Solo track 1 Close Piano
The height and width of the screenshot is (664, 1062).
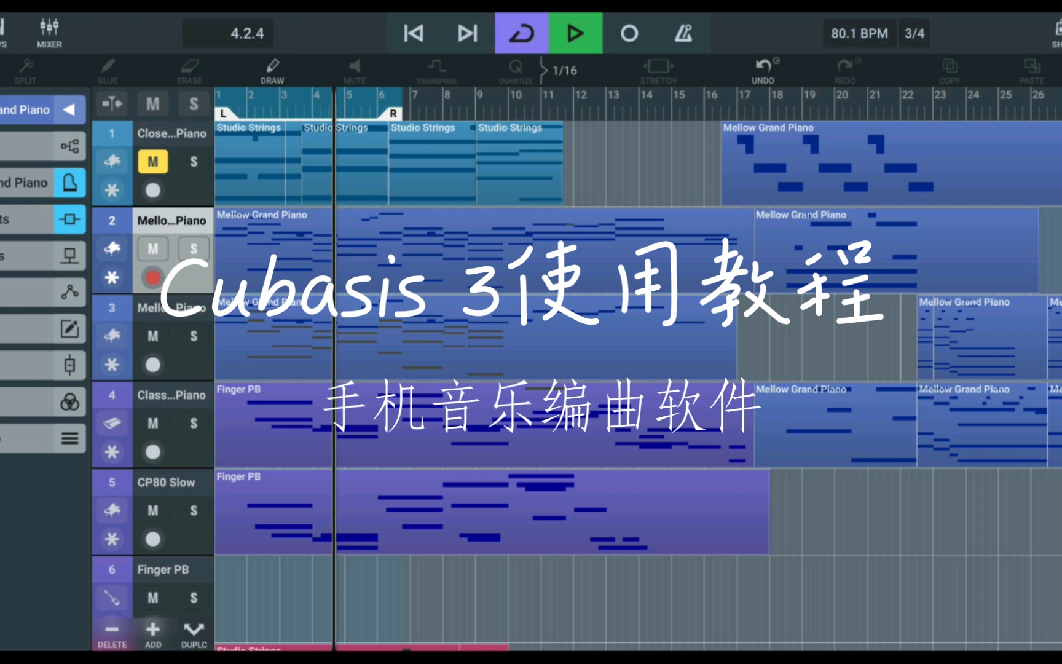(x=194, y=162)
